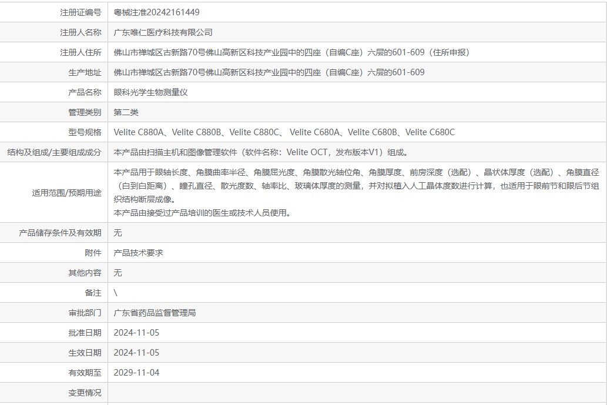Open the 产品技术要求 attachment
The width and height of the screenshot is (607, 405).
pyautogui.click(x=138, y=253)
